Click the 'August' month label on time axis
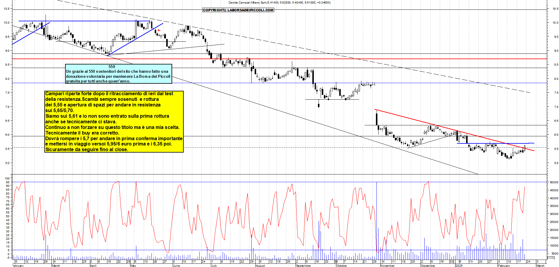 click(260, 266)
